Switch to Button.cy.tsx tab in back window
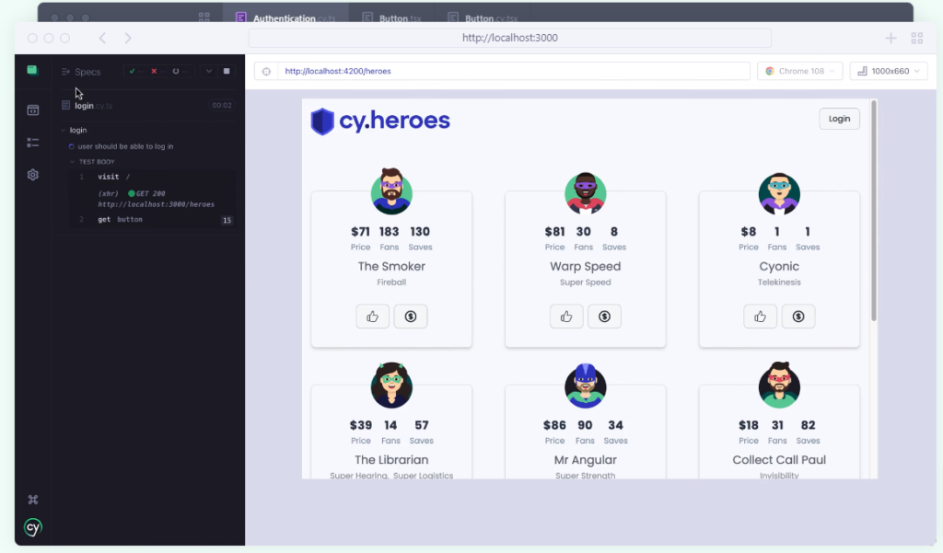Screen dimensions: 943x553 pos(483,17)
